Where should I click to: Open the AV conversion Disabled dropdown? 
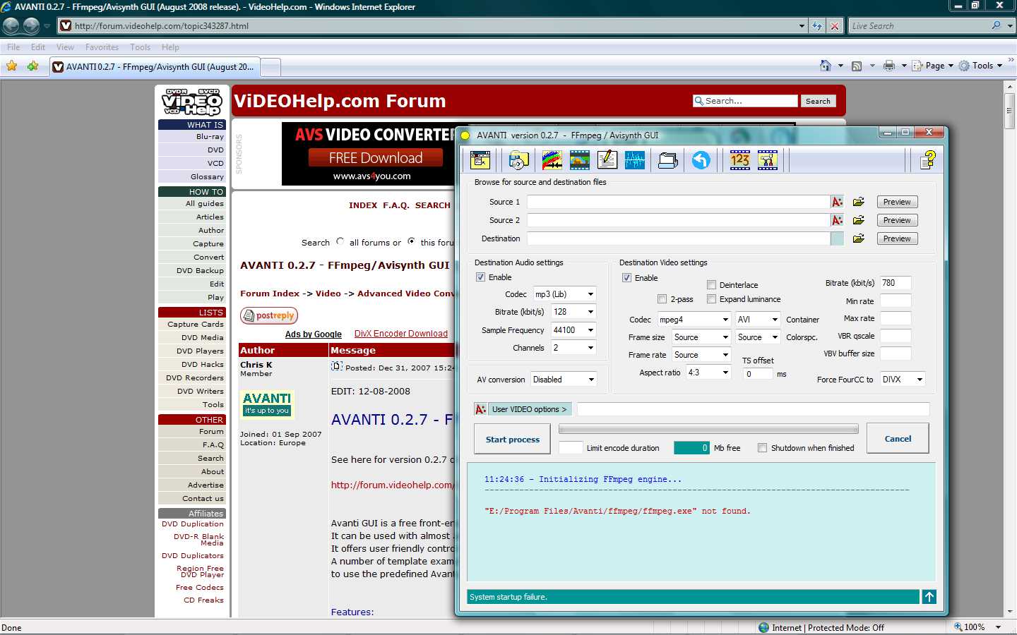[564, 380]
